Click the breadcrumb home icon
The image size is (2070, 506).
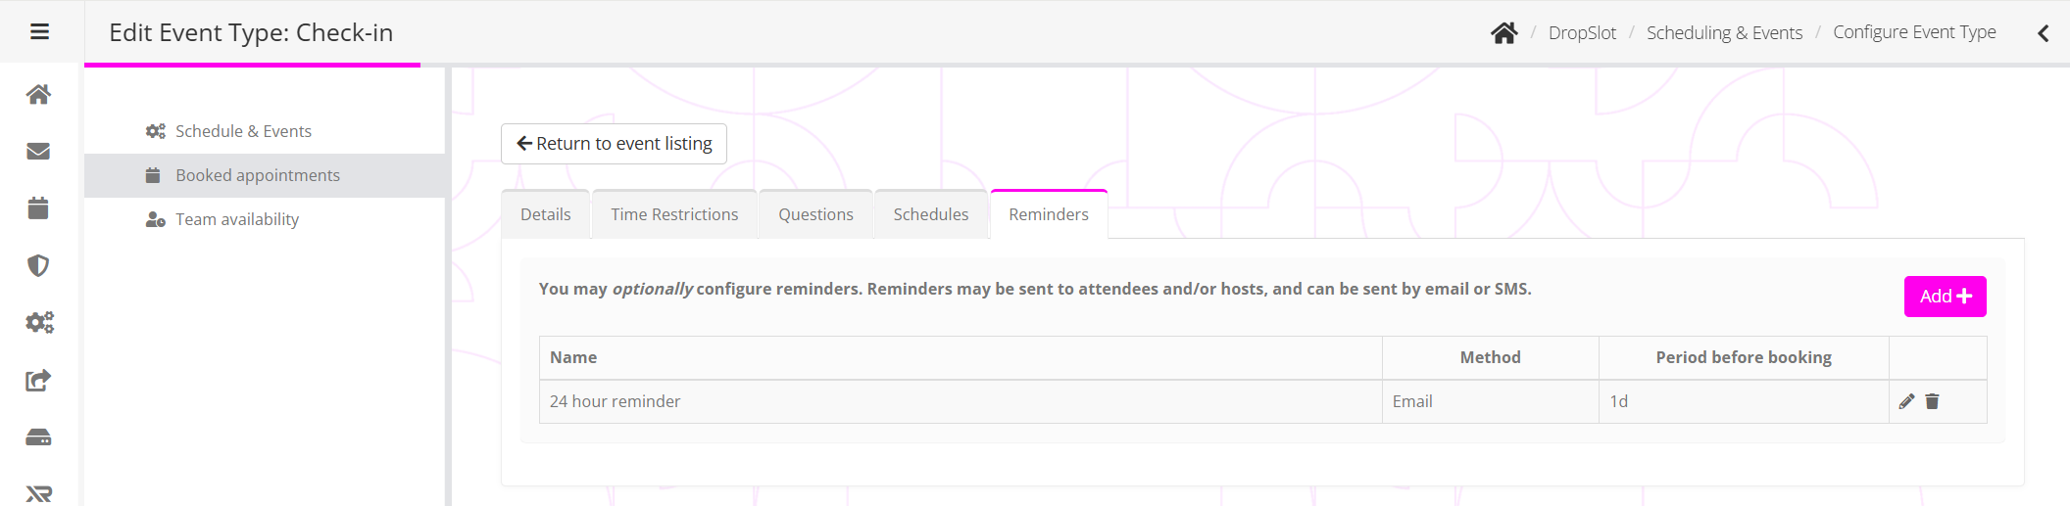point(1503,33)
